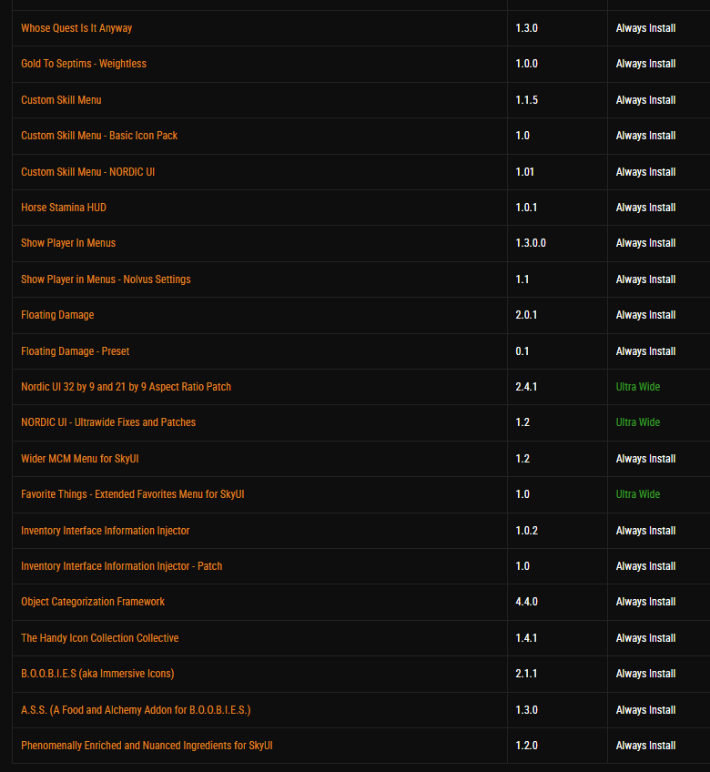Screen dimensions: 710x772
Task: Select version 1.2.0 of Phenomenally Enriched Ingredients
Action: [526, 745]
